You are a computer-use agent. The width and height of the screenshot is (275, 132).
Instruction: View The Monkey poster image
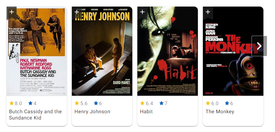tap(233, 51)
